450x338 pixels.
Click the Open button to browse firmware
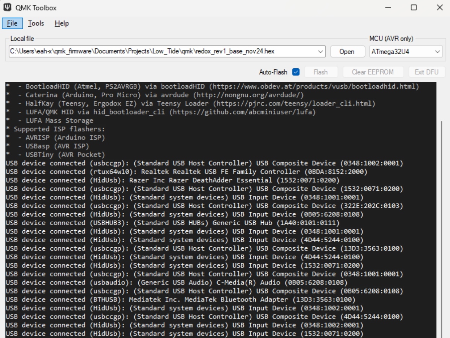point(346,51)
